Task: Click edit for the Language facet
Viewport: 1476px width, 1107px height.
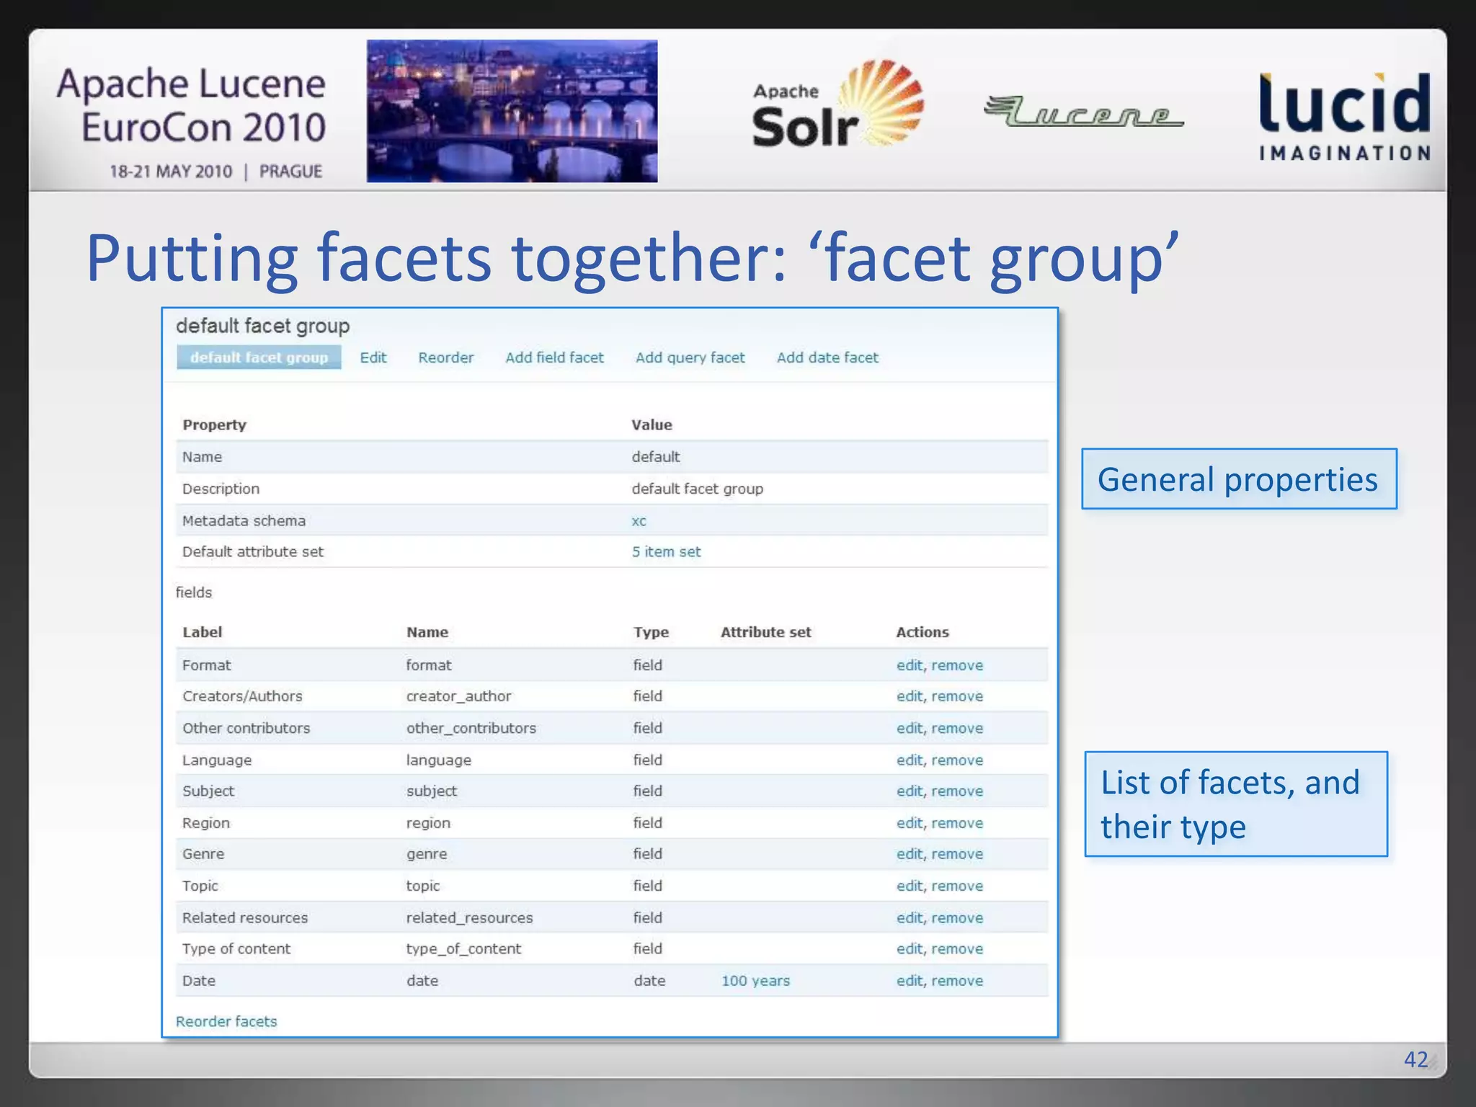Action: [909, 760]
